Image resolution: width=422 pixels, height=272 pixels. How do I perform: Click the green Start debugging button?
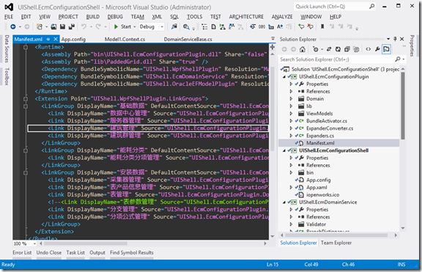[x=123, y=26]
